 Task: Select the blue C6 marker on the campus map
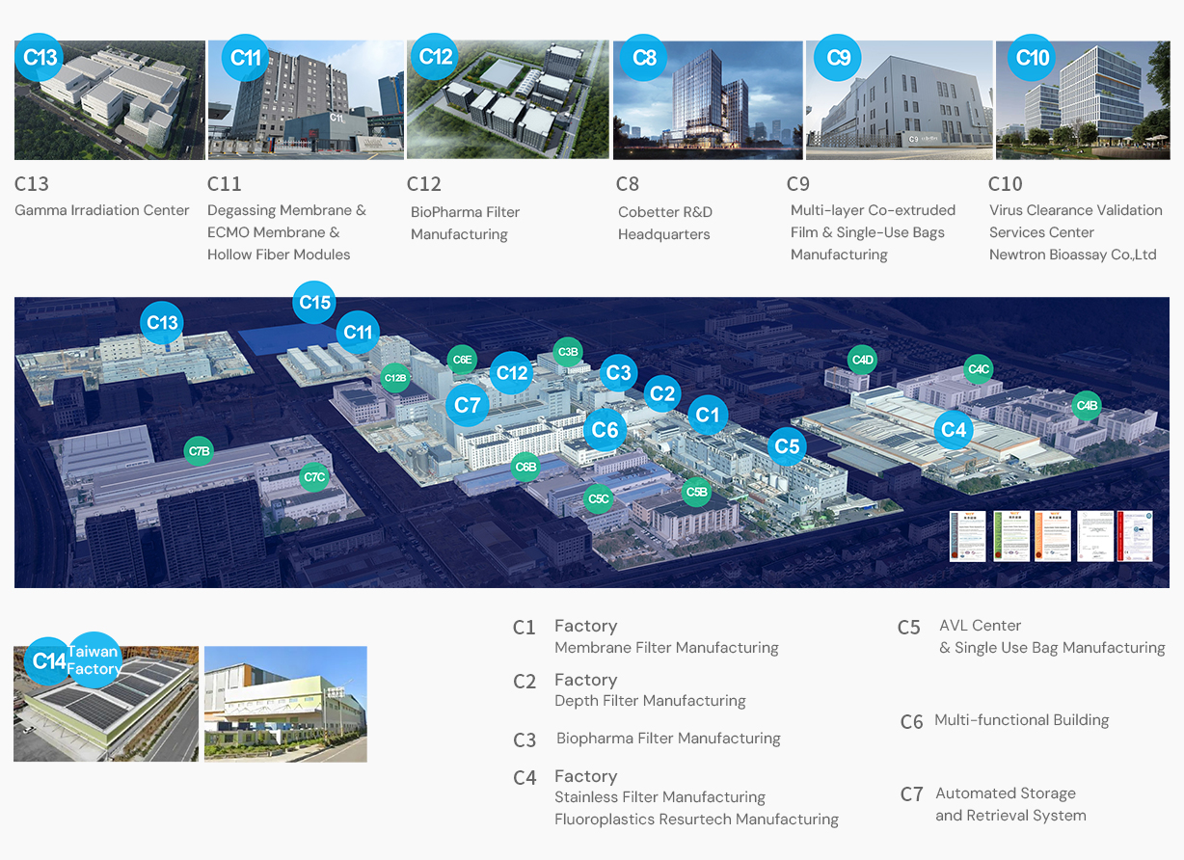click(x=605, y=430)
